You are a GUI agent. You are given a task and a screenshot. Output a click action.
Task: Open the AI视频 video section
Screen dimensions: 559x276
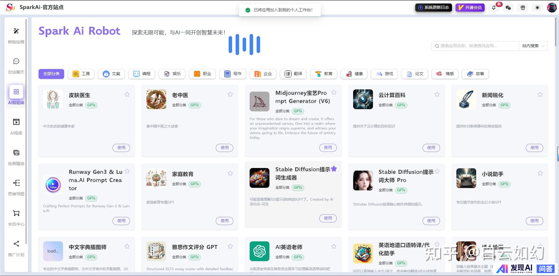coord(16,122)
